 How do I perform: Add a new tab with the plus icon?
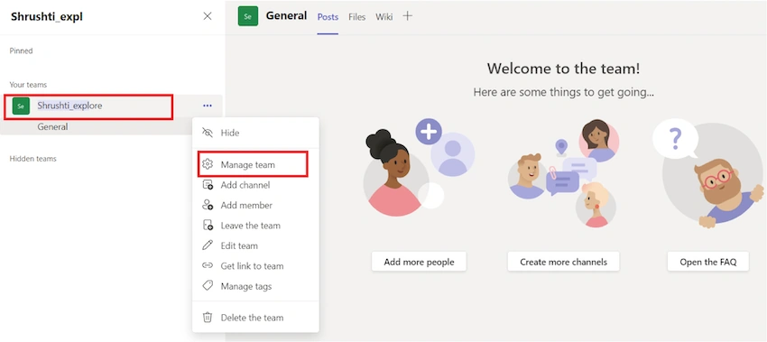(407, 16)
